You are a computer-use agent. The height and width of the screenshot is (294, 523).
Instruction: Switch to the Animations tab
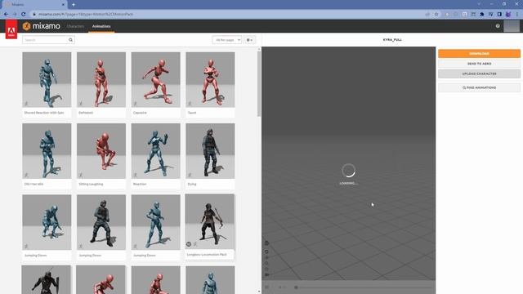(x=101, y=26)
